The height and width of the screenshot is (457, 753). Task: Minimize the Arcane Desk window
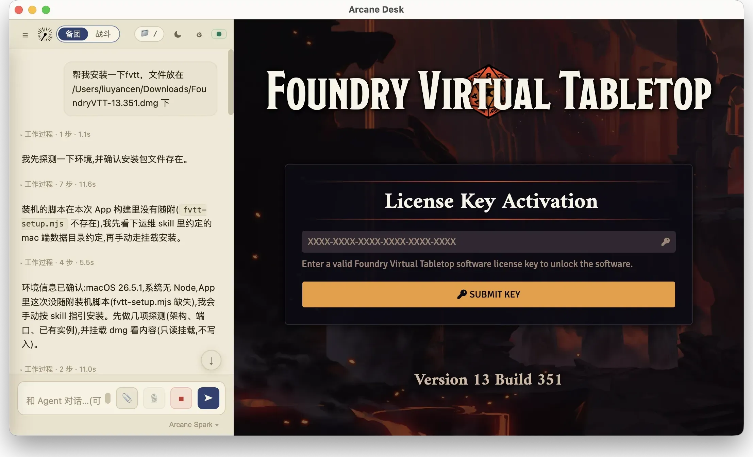(x=32, y=10)
